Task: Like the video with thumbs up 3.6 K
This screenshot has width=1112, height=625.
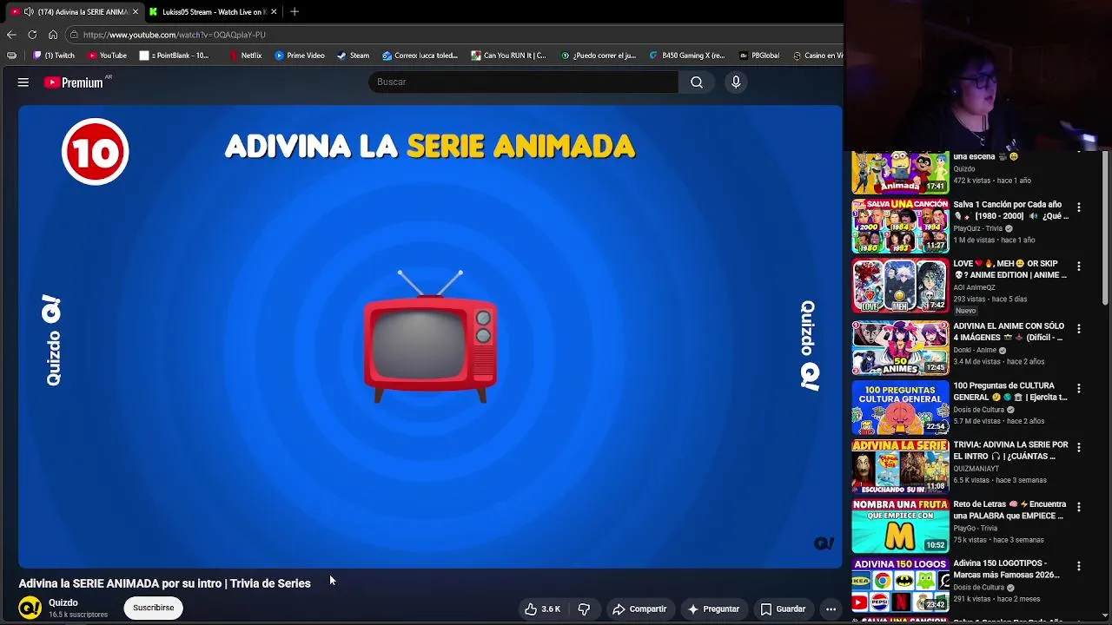Action: (x=542, y=609)
